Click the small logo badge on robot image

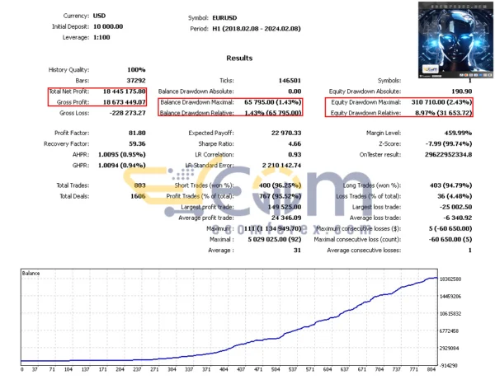[429, 69]
